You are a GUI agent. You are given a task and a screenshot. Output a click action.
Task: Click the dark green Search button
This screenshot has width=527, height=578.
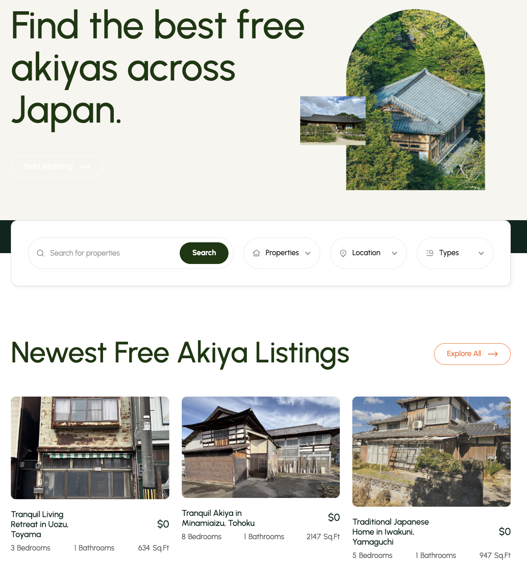tap(204, 253)
